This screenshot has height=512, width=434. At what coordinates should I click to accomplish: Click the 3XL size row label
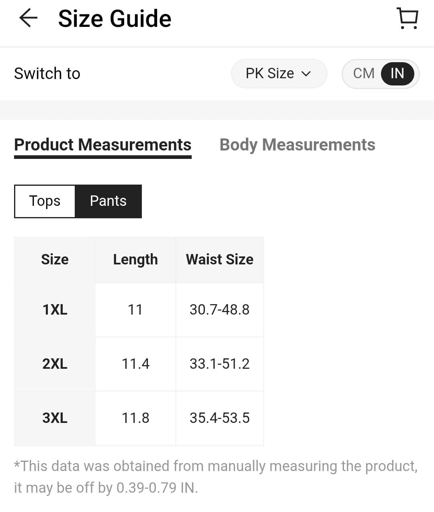(x=55, y=418)
